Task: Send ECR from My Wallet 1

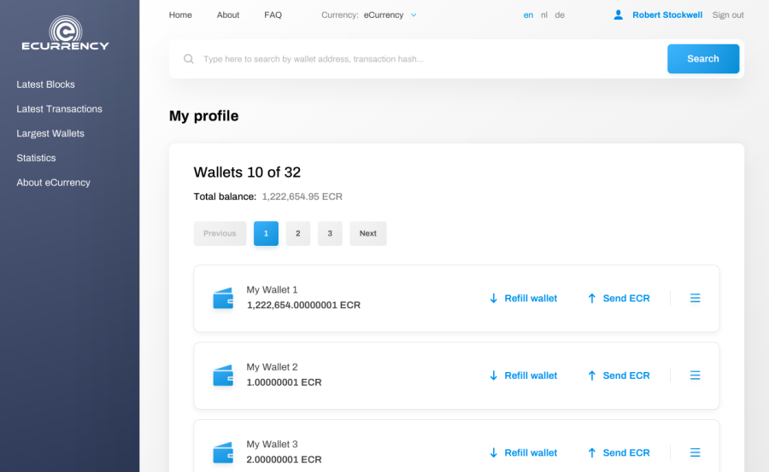Action: pyautogui.click(x=619, y=298)
